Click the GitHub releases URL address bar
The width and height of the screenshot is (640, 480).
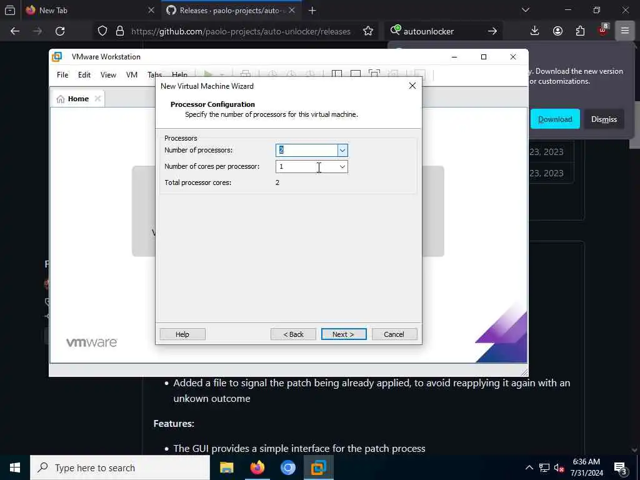coord(241,31)
